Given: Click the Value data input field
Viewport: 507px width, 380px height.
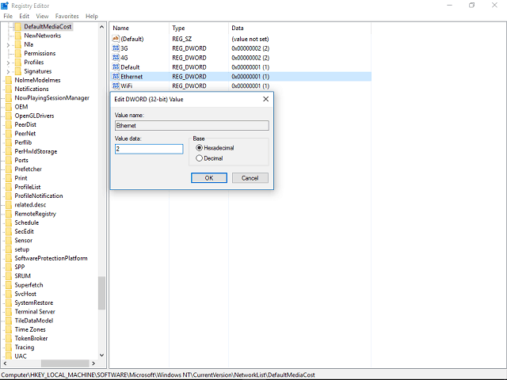Looking at the screenshot, I should [149, 149].
